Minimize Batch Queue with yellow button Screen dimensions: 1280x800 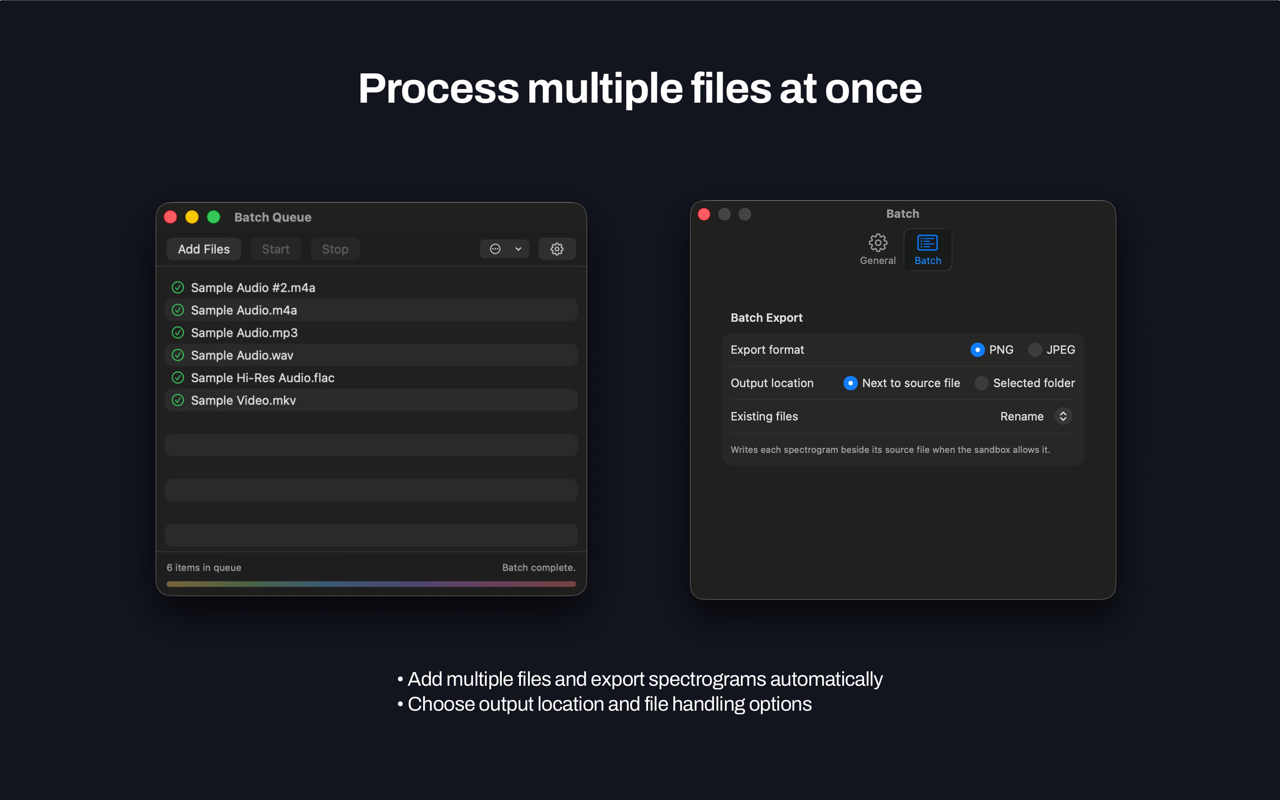192,217
